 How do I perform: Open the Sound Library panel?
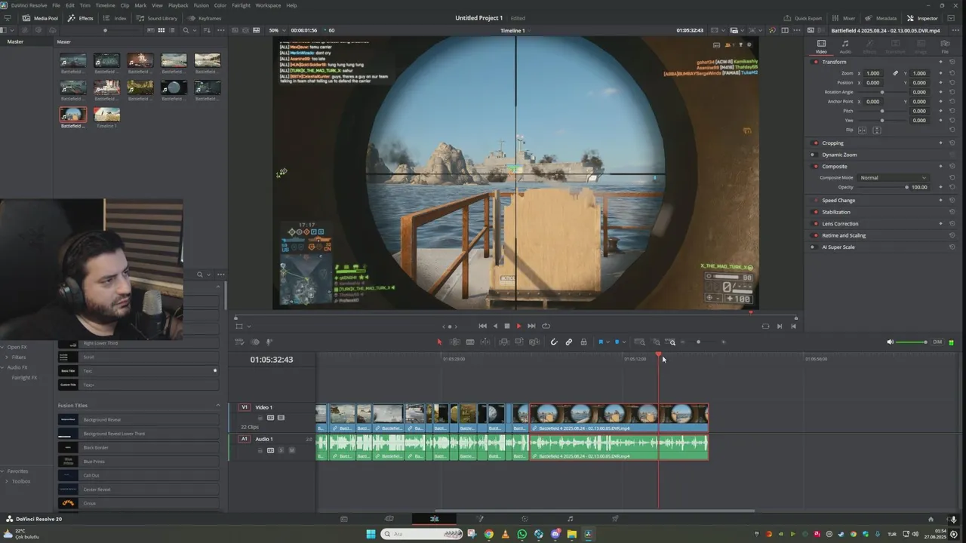coord(156,18)
